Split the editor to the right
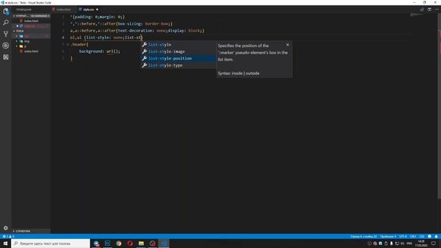Image resolution: width=441 pixels, height=248 pixels. pos(429,10)
